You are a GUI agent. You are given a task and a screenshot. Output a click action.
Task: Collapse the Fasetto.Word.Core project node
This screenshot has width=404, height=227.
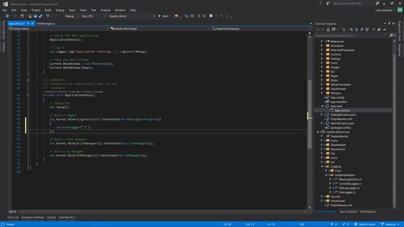click(x=318, y=132)
